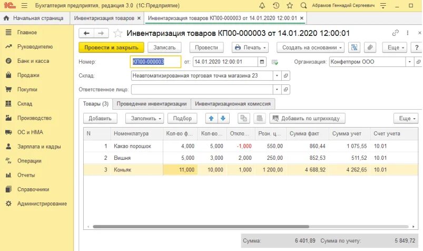The image size is (423, 251).
Task: Open the Организация record icon
Action: click(x=418, y=62)
